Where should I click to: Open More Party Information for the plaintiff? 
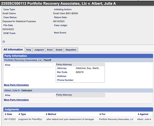16,85
